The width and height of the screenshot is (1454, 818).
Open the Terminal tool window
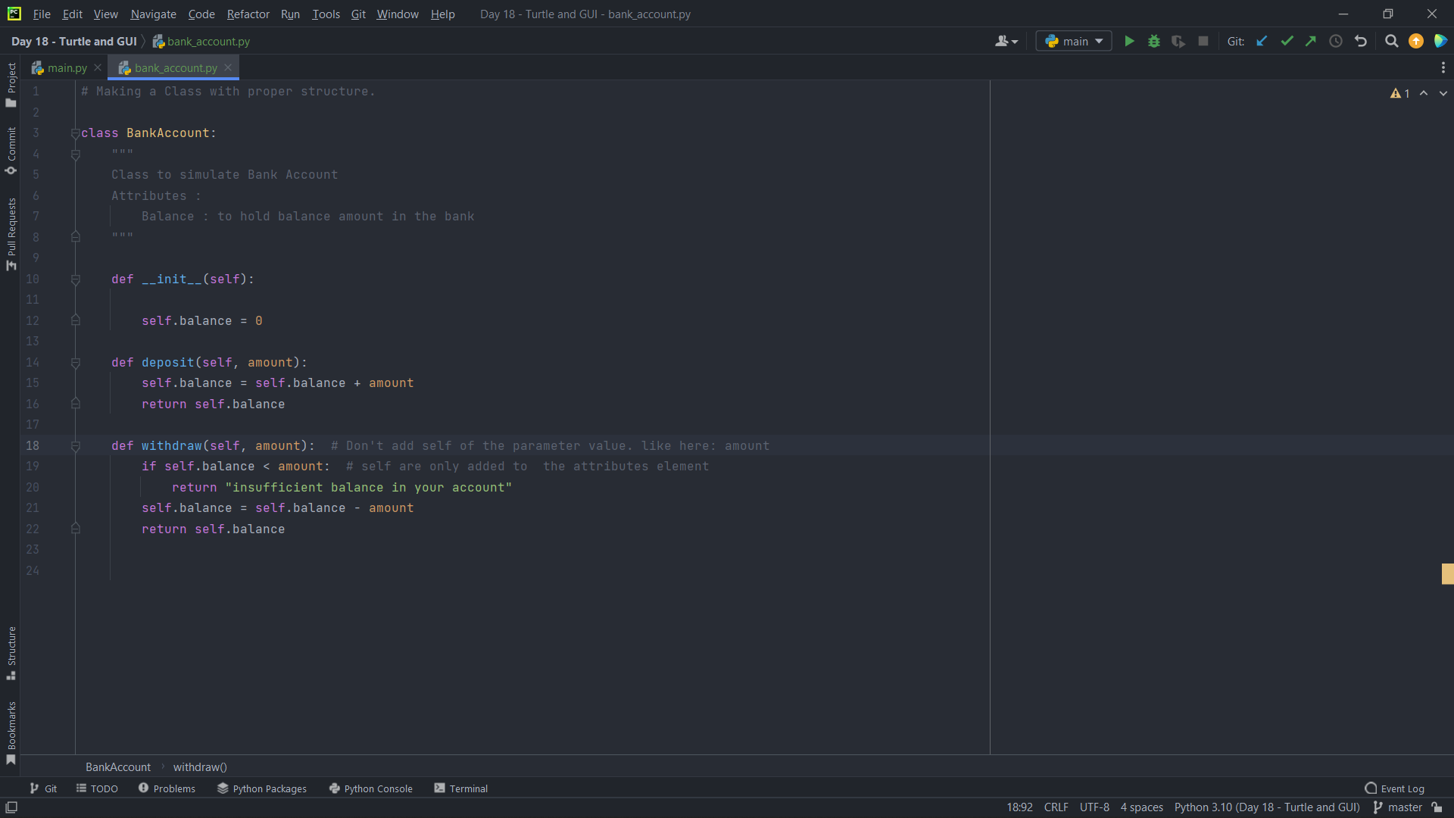pyautogui.click(x=461, y=788)
